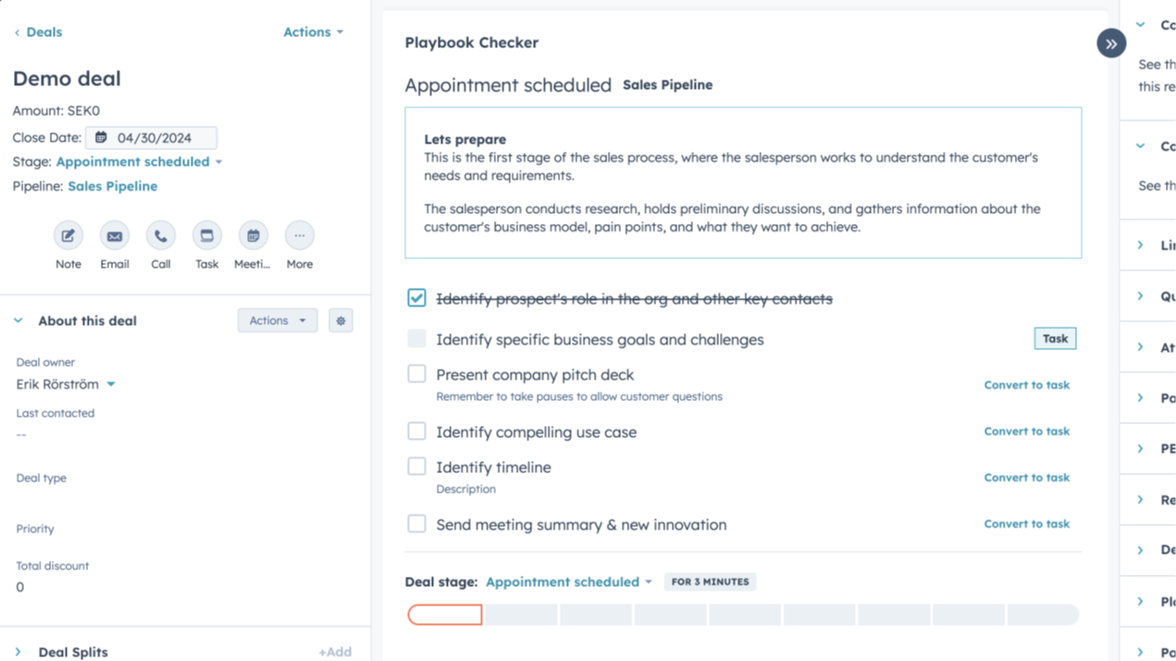The height and width of the screenshot is (661, 1176).
Task: Tick the Identify timeline checkbox
Action: click(x=417, y=467)
